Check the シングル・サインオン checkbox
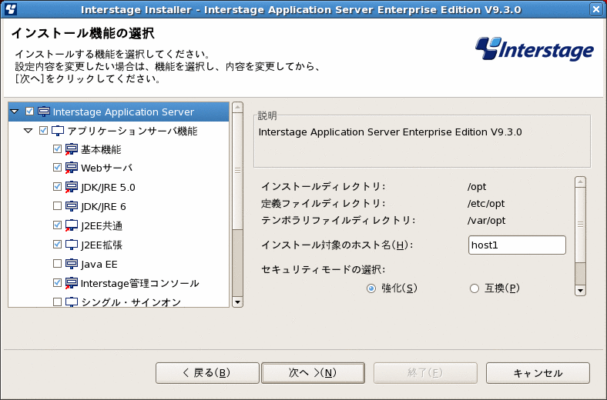Screen dimensions: 607x400 pyautogui.click(x=57, y=302)
